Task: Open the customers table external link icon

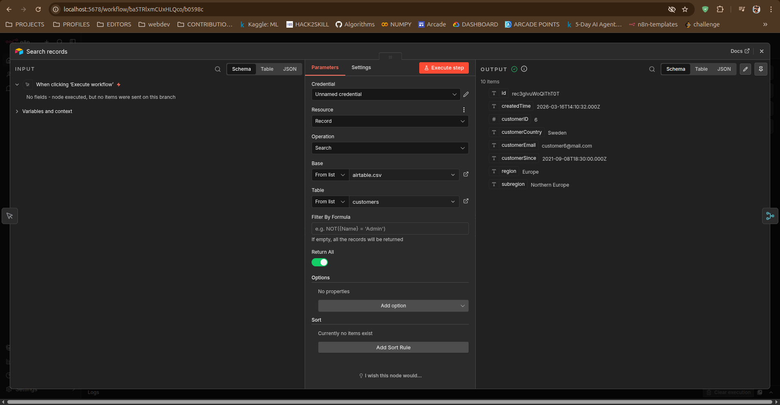Action: point(466,201)
